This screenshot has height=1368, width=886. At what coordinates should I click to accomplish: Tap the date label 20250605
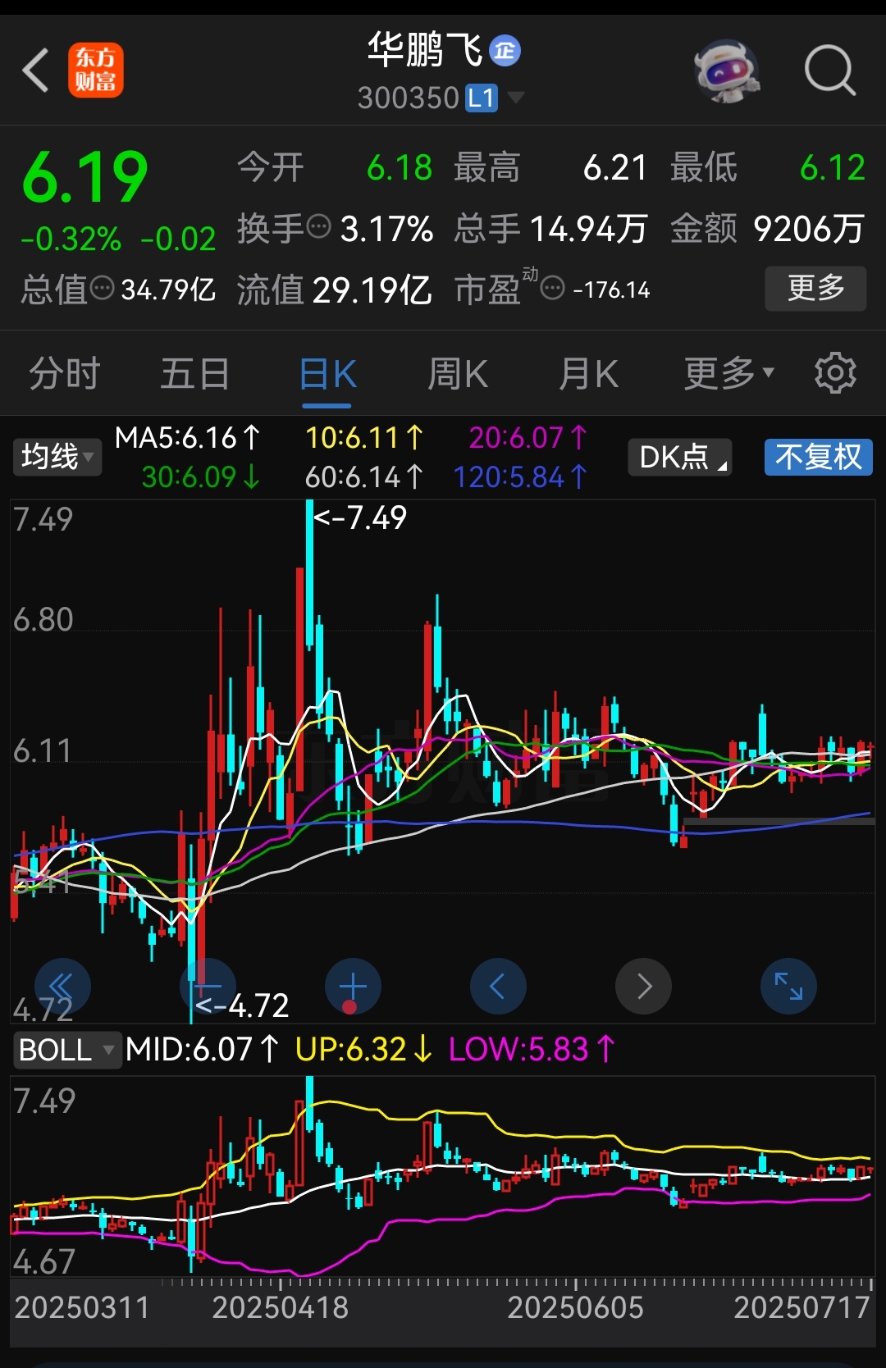575,1307
